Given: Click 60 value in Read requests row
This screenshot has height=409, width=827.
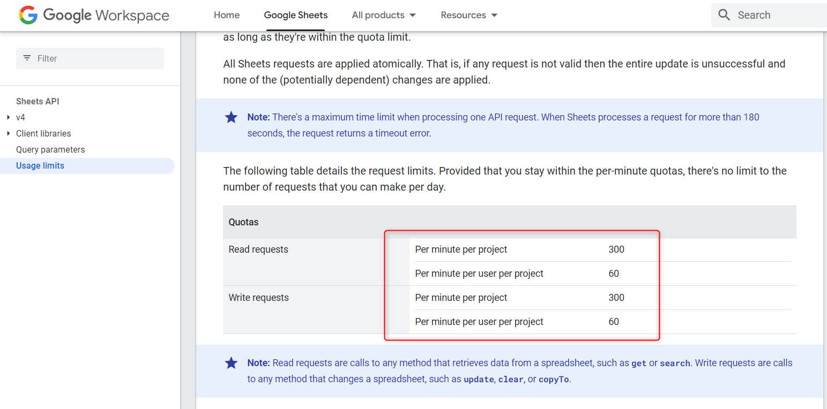Looking at the screenshot, I should coord(614,274).
